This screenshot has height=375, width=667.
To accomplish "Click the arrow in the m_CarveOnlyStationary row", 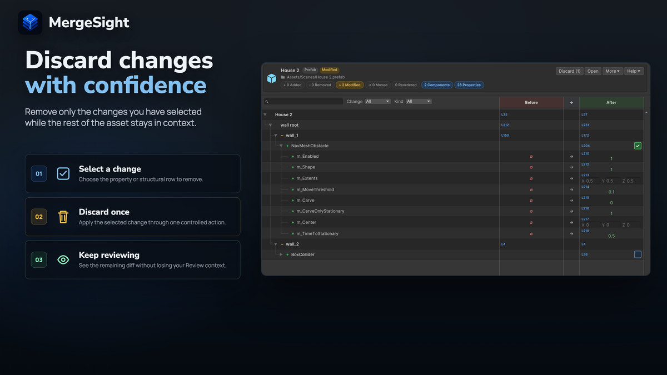I will tap(571, 211).
